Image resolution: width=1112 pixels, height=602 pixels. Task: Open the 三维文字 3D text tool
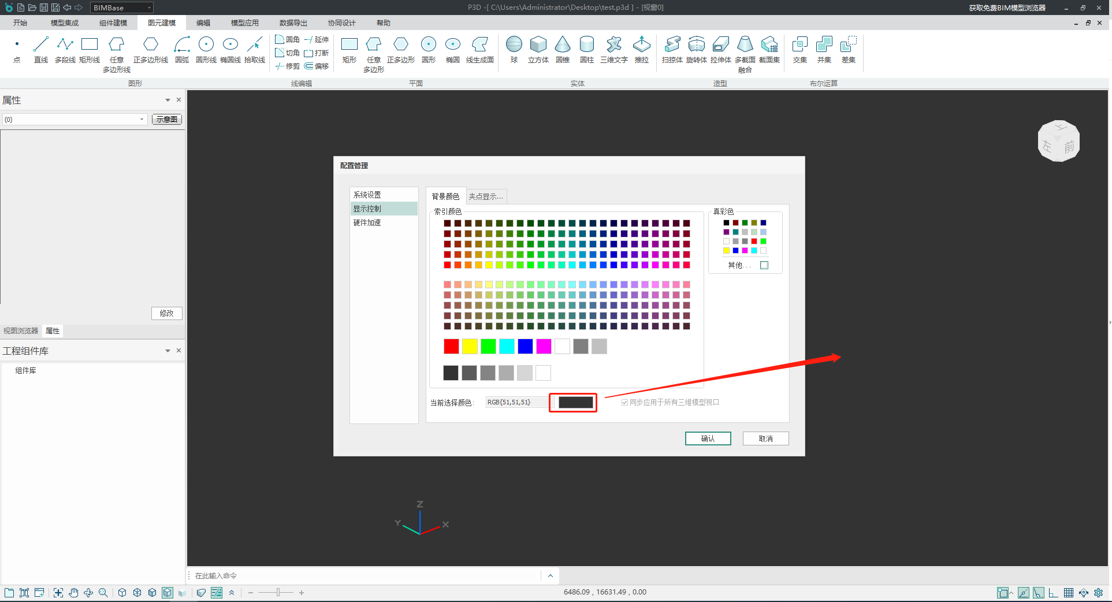pos(613,50)
